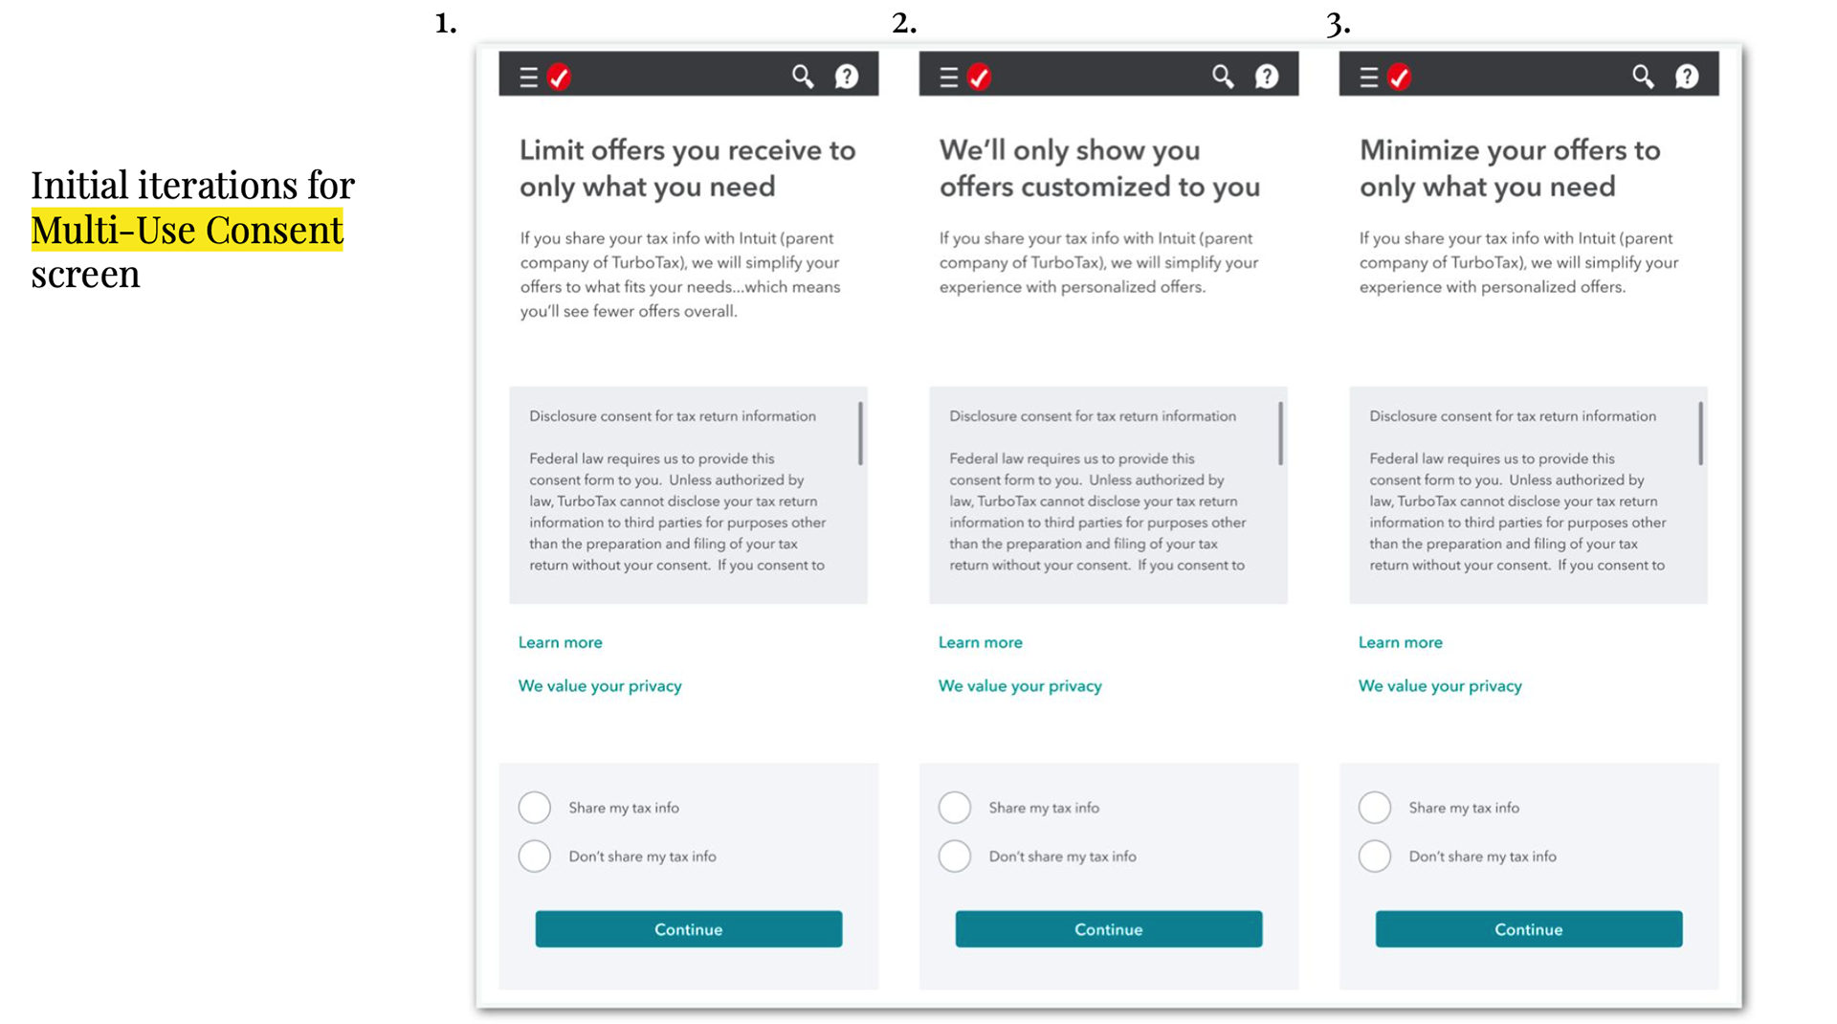1837x1024 pixels.
Task: Click search magnifier in second screen
Action: [1223, 77]
